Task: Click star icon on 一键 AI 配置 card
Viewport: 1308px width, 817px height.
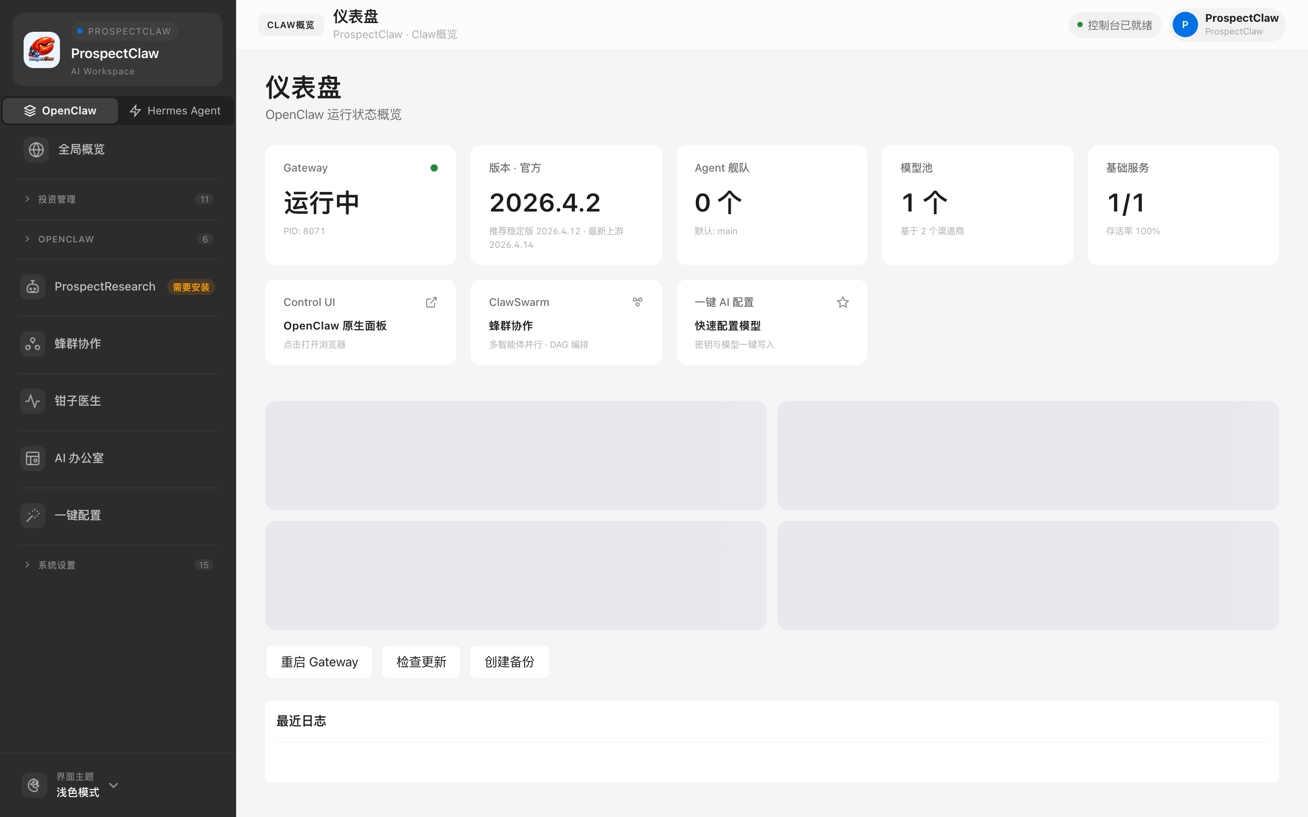Action: 842,303
